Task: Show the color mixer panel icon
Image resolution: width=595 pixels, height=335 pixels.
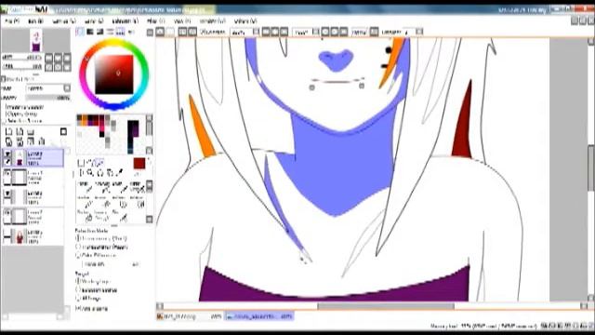Action: (110, 32)
